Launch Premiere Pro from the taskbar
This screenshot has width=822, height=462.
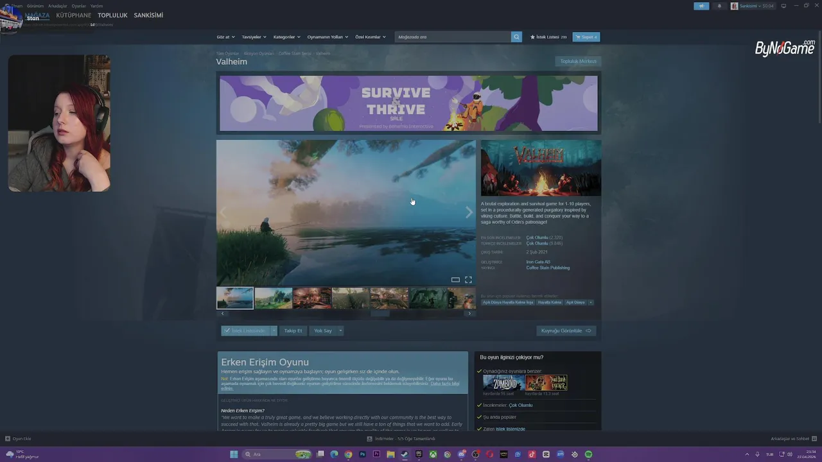[376, 454]
